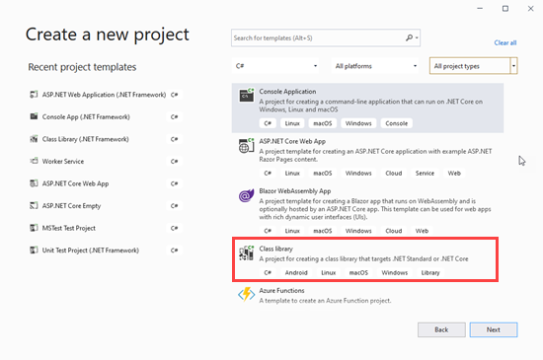This screenshot has width=543, height=360.
Task: Click the MSTest Test Project recent icon
Action: click(34, 228)
